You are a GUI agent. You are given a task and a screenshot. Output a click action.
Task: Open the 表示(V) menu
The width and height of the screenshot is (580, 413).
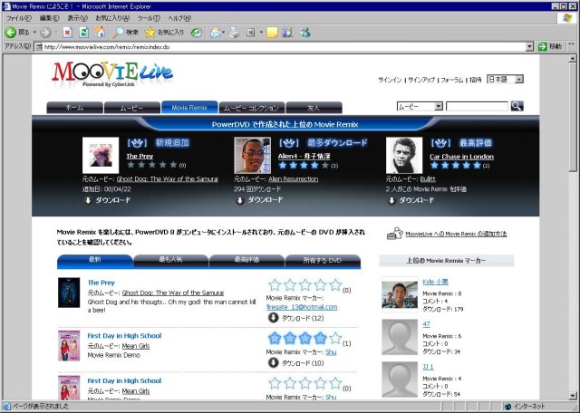click(77, 18)
